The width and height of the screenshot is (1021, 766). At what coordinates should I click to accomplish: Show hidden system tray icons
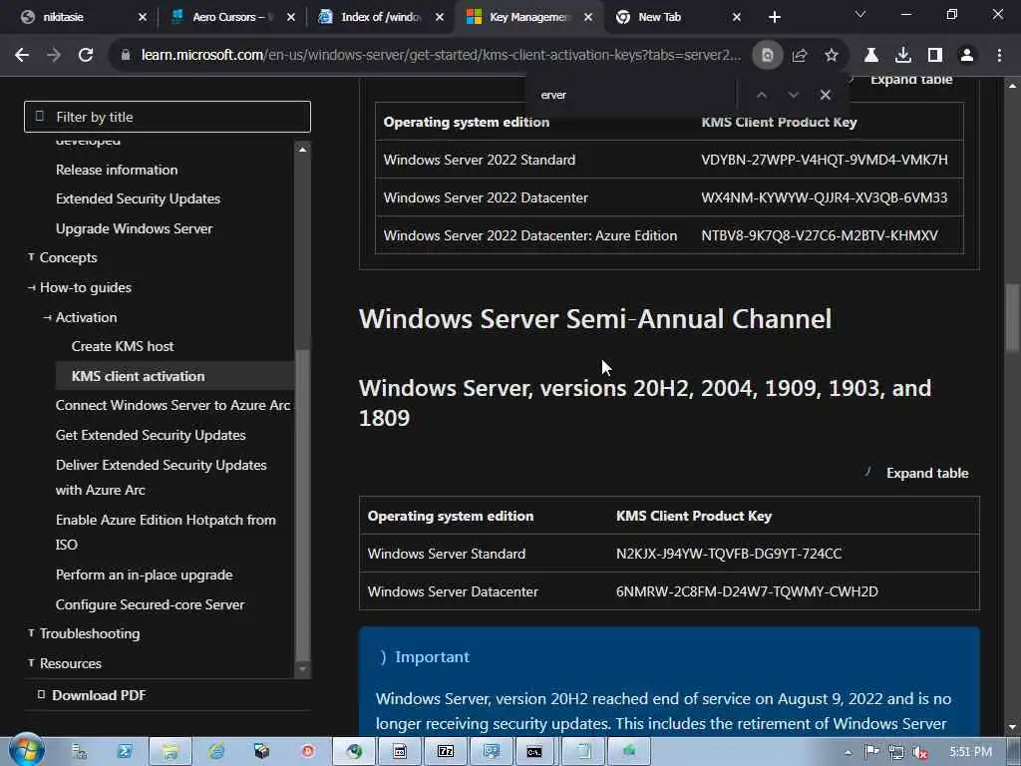[848, 752]
